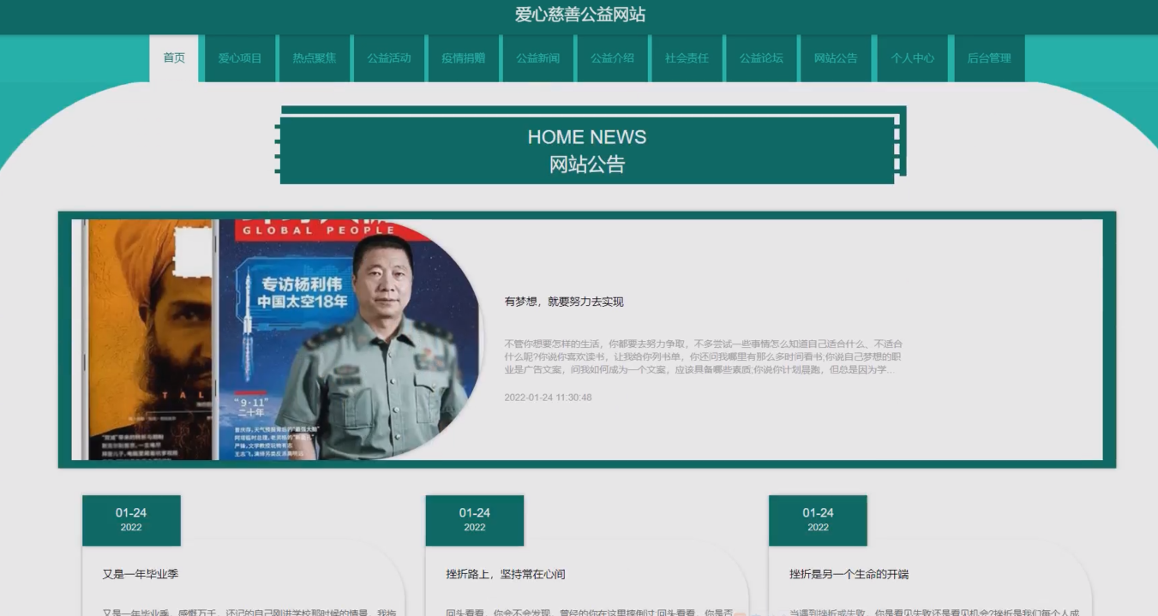Open the article 挫折是另一个生命的开端
Image resolution: width=1158 pixels, height=616 pixels.
point(849,574)
